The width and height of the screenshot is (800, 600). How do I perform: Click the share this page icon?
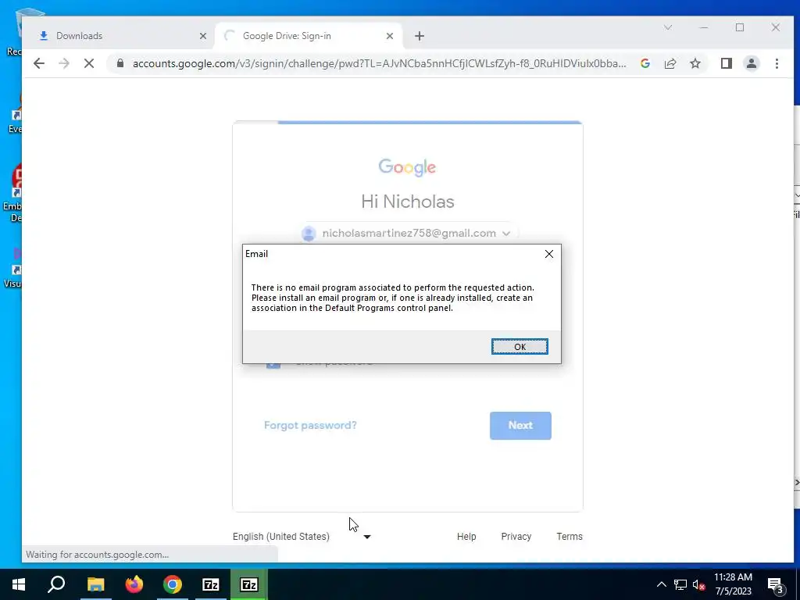(x=670, y=63)
